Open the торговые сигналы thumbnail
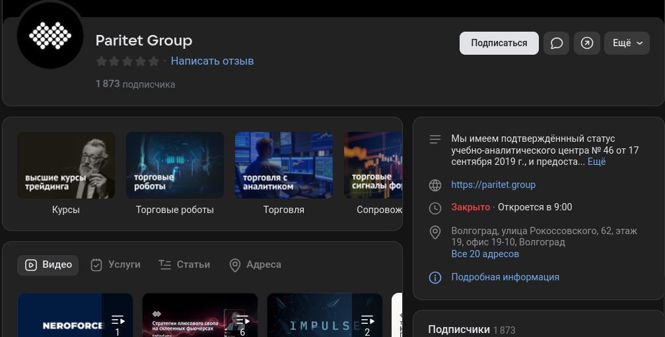 coord(373,165)
